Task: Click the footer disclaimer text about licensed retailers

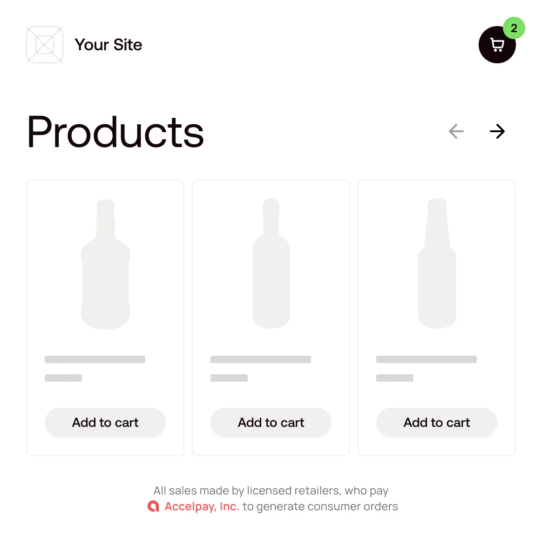Action: click(271, 490)
